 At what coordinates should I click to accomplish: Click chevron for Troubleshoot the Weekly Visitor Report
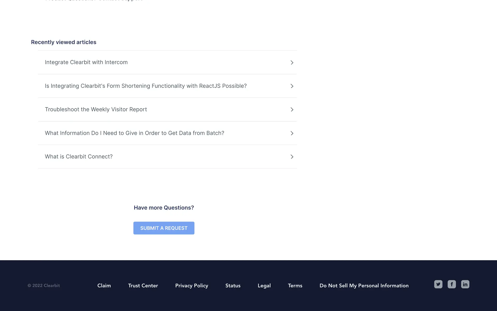pos(292,110)
